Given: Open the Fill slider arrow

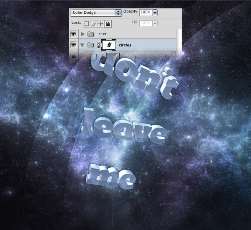Looking at the screenshot, I should point(155,23).
